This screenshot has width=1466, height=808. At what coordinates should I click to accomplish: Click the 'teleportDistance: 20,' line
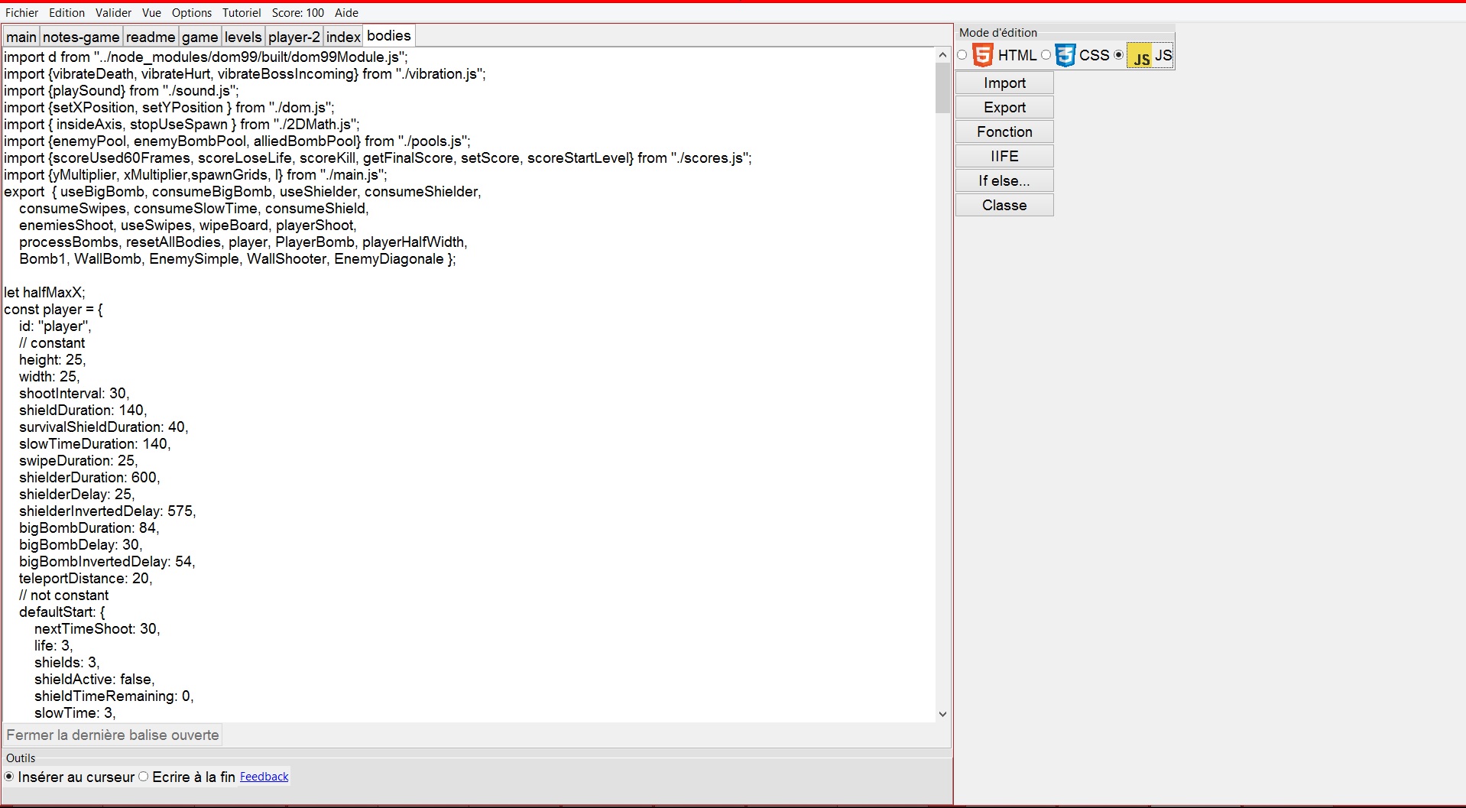(x=86, y=578)
